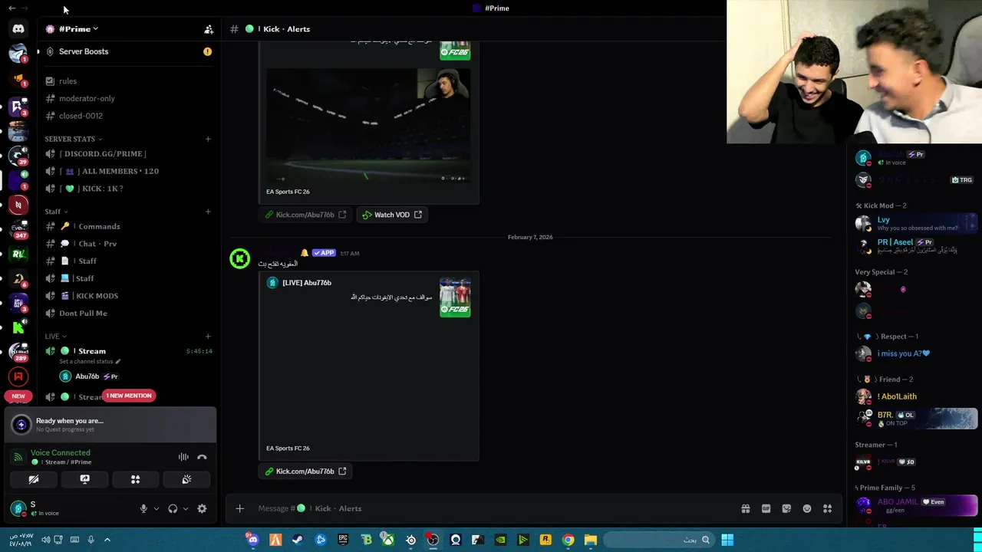Click the message input field
Screen dimensions: 982x552
tap(491, 508)
